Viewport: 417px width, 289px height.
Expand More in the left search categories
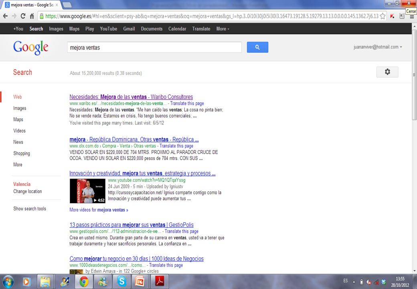pyautogui.click(x=18, y=165)
